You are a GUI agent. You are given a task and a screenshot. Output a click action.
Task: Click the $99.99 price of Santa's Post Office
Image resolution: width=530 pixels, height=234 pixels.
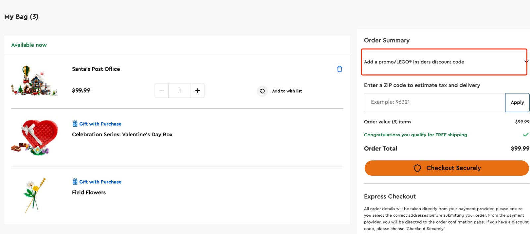(x=81, y=90)
